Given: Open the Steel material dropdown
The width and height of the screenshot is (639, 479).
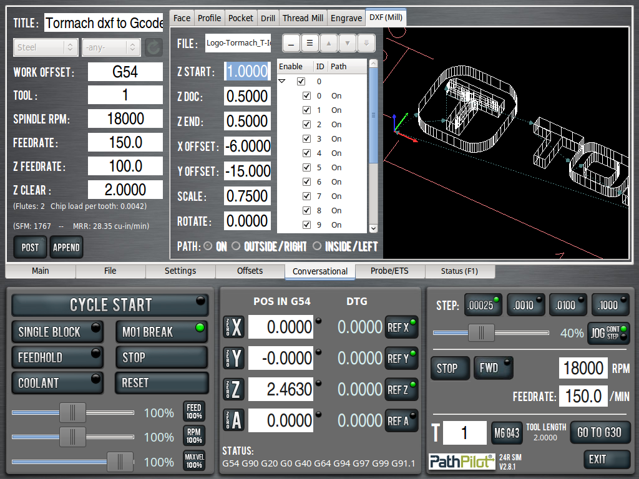Looking at the screenshot, I should pyautogui.click(x=45, y=47).
